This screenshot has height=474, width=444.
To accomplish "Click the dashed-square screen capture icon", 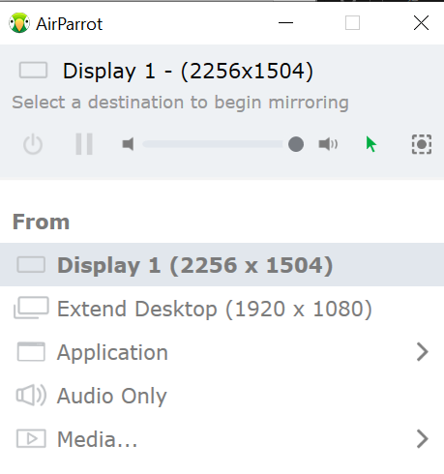I will click(x=422, y=144).
